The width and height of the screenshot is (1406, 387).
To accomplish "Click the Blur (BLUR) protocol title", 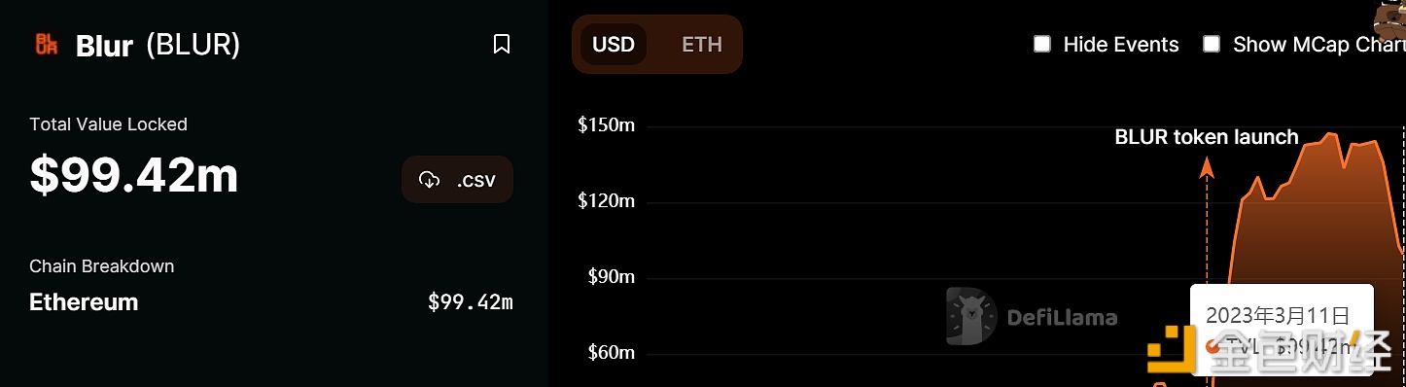I will pos(158,45).
